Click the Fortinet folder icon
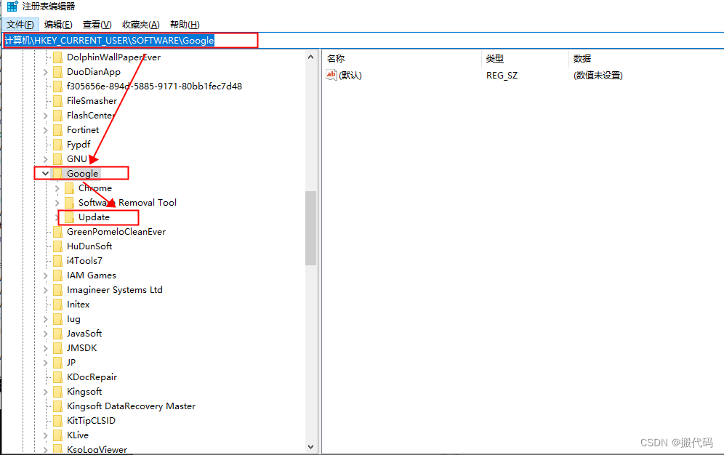Screen dimensions: 724x455 tap(57, 130)
